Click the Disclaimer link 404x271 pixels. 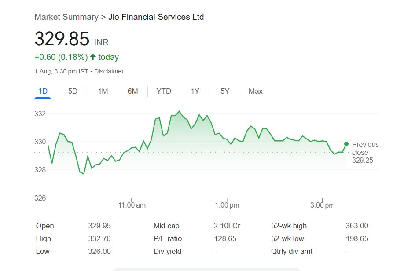click(x=109, y=71)
